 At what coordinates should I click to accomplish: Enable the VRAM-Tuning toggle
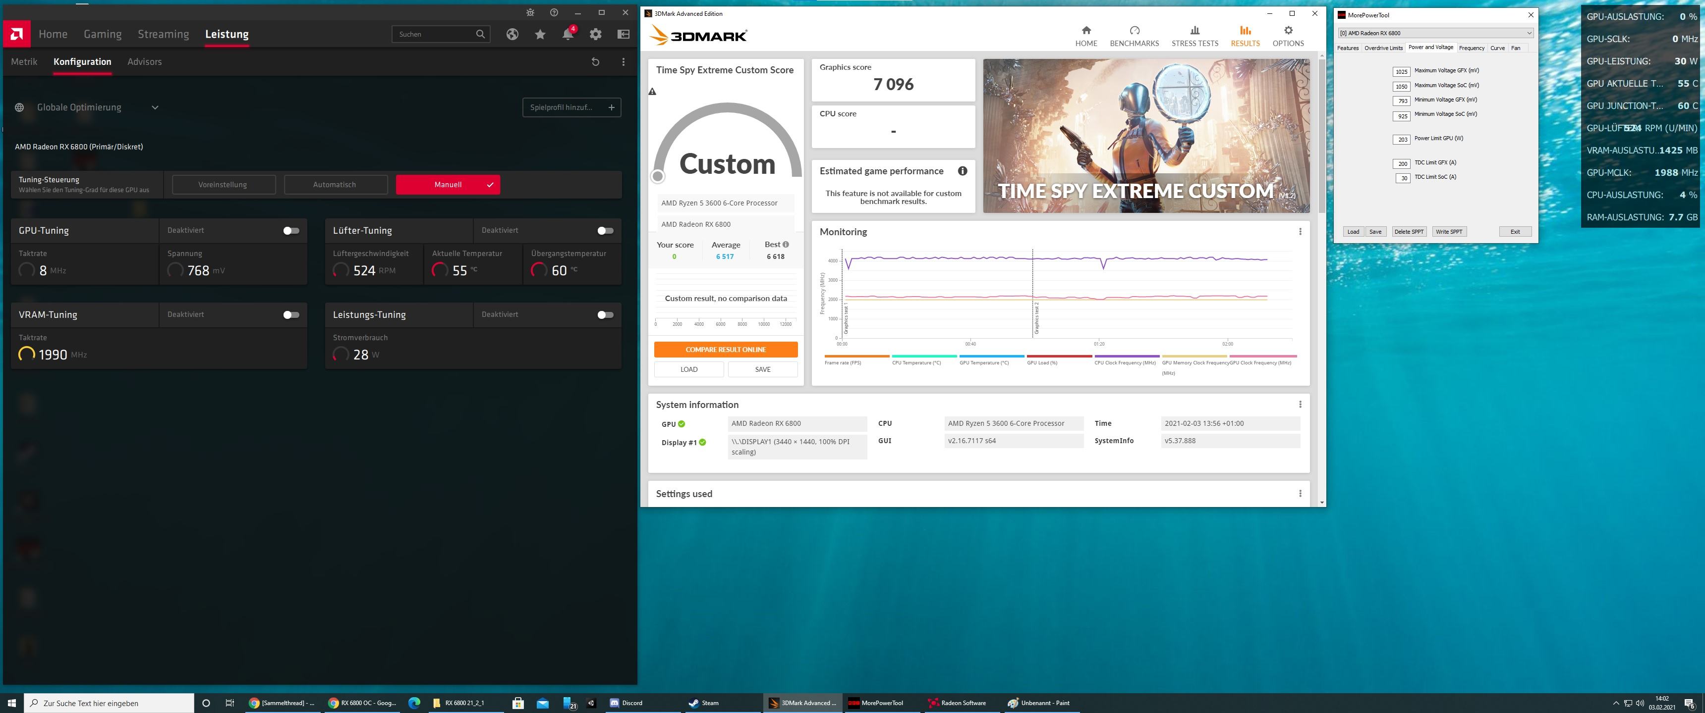tap(291, 314)
